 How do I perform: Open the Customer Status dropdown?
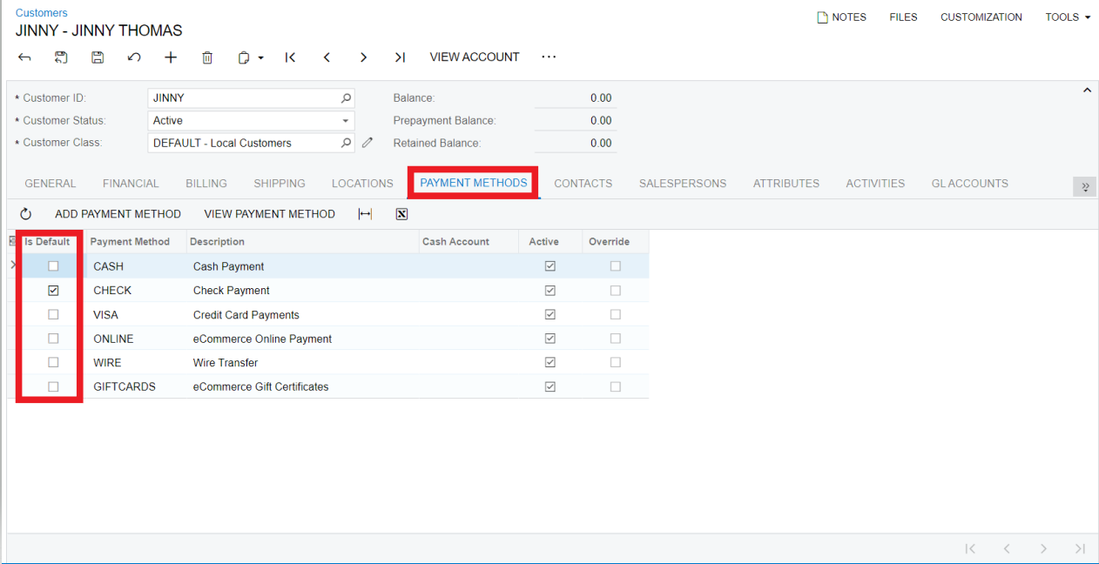point(347,120)
